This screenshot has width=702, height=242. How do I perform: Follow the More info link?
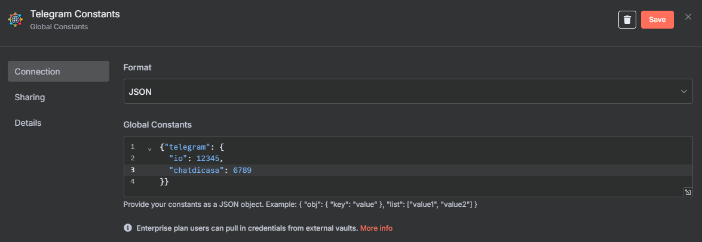376,228
